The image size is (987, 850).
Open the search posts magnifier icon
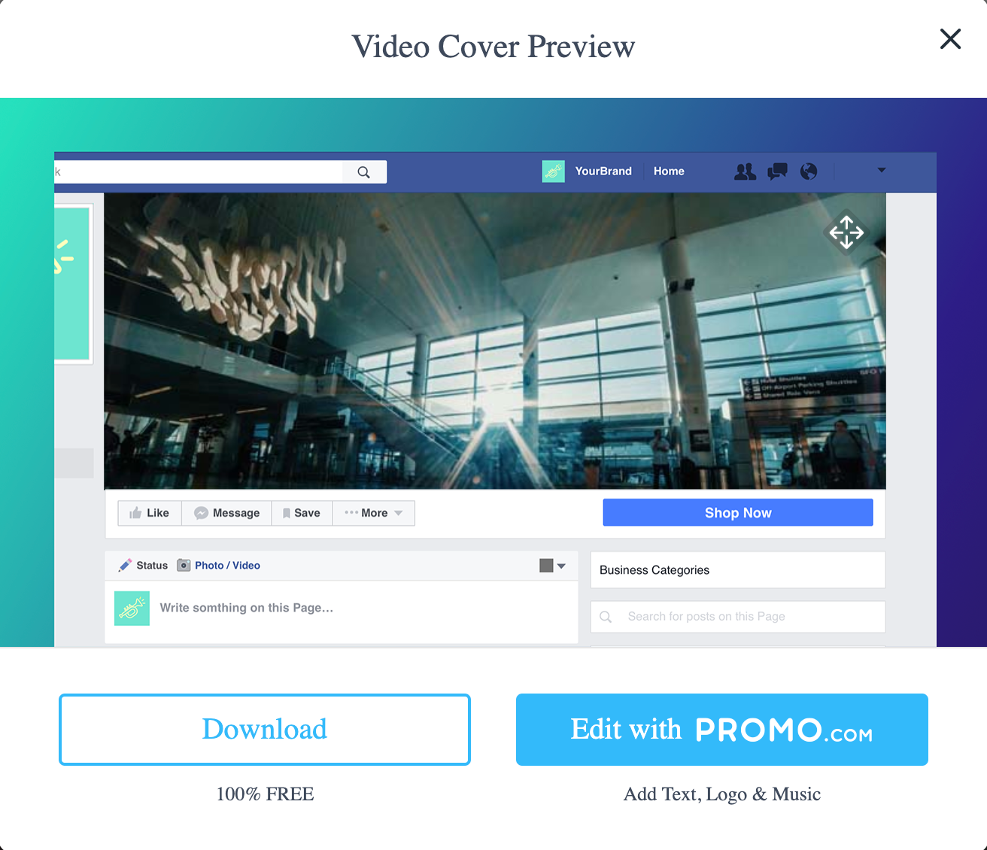pos(606,617)
